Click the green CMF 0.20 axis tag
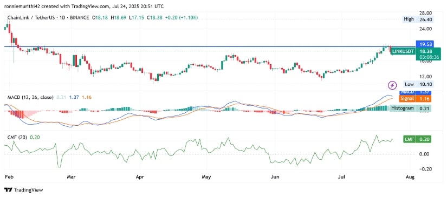The image size is (447, 197). pos(417,139)
